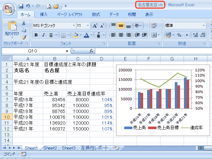Apply fill color with paint bucket
This screenshot has width=212, height=159.
pyautogui.click(x=76, y=35)
